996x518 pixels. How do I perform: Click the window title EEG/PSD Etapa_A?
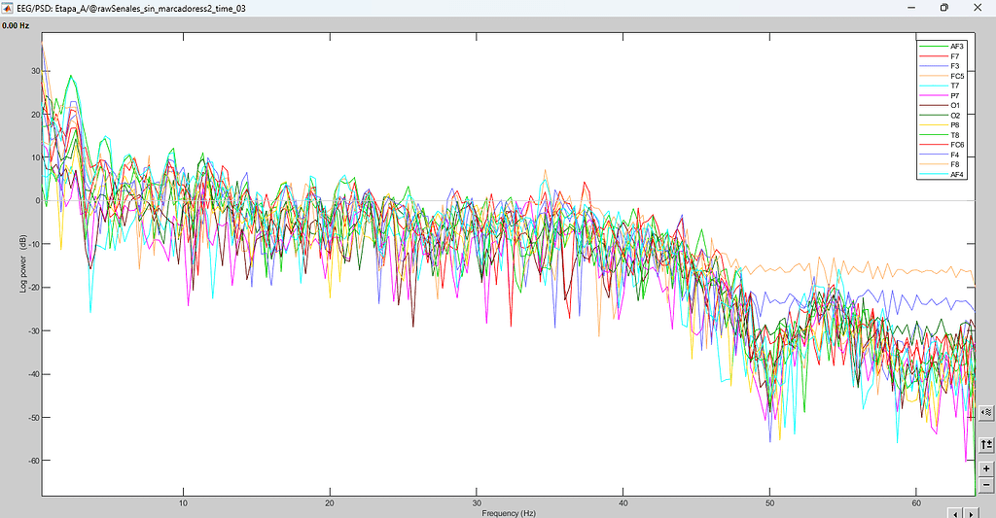point(132,8)
